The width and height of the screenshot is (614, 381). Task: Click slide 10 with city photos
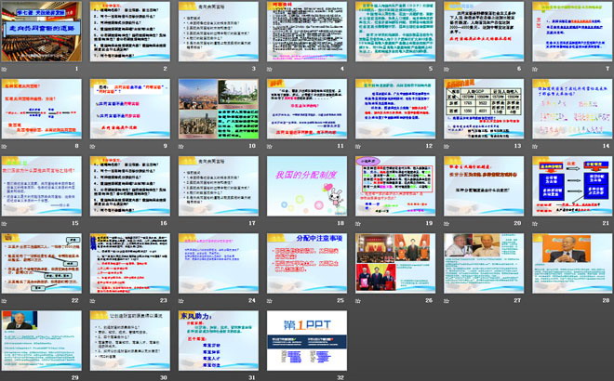[x=218, y=108]
